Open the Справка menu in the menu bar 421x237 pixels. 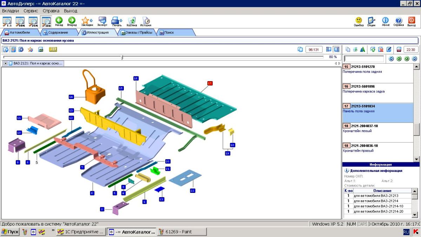(51, 11)
